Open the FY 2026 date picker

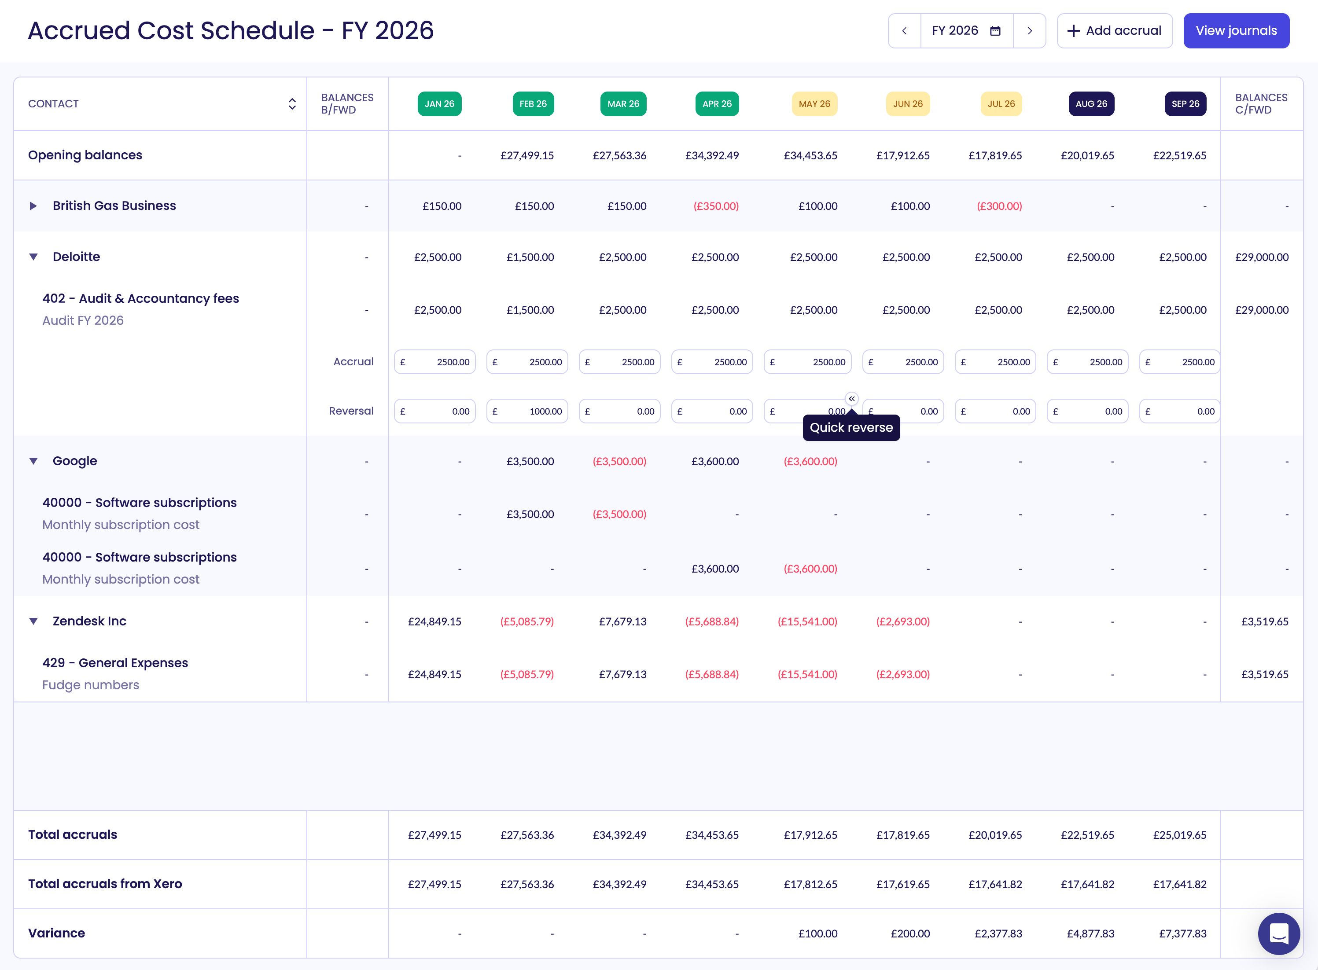[x=967, y=30]
